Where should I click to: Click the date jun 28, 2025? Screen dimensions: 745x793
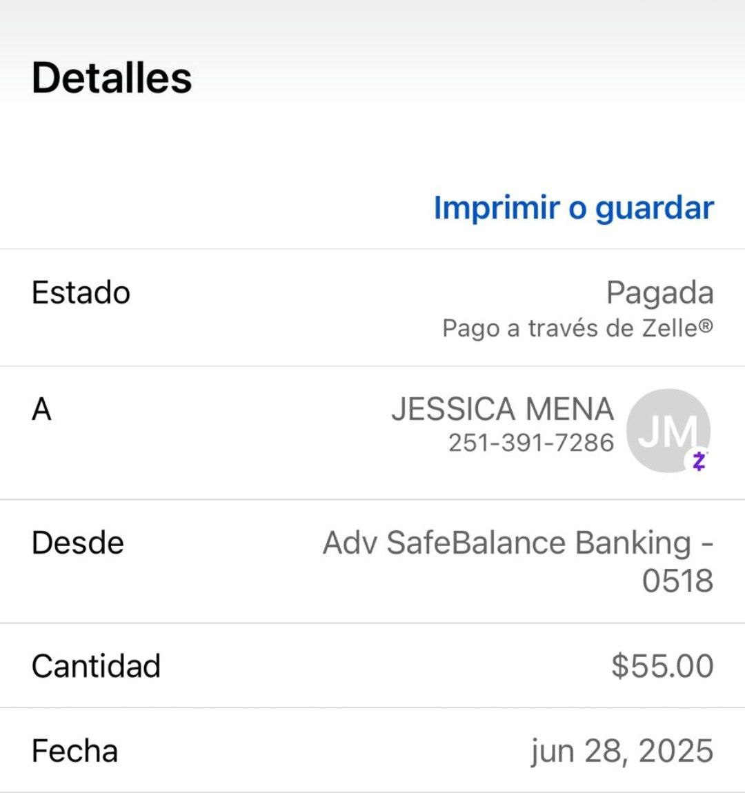[x=622, y=751]
